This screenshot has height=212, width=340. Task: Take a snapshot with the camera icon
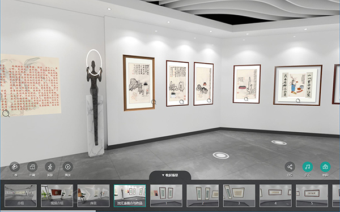pos(325,167)
